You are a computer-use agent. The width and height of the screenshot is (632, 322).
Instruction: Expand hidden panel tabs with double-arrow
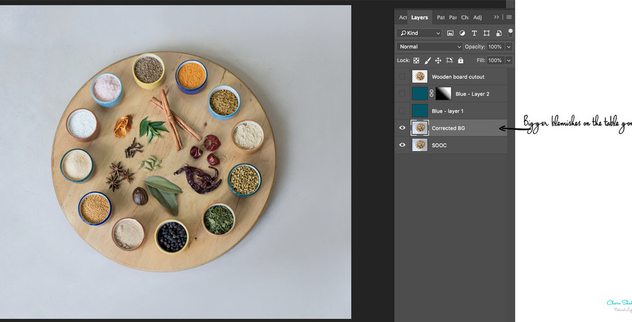coord(496,17)
